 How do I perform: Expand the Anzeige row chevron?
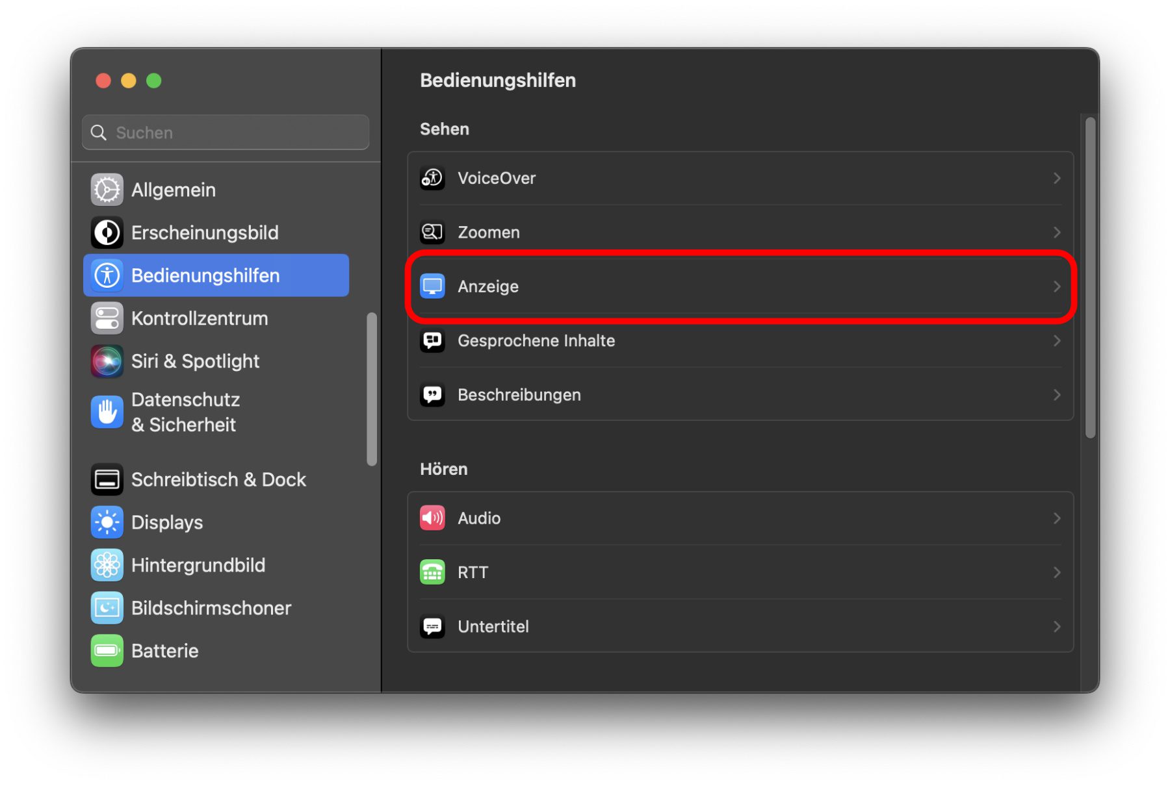[x=1057, y=286]
